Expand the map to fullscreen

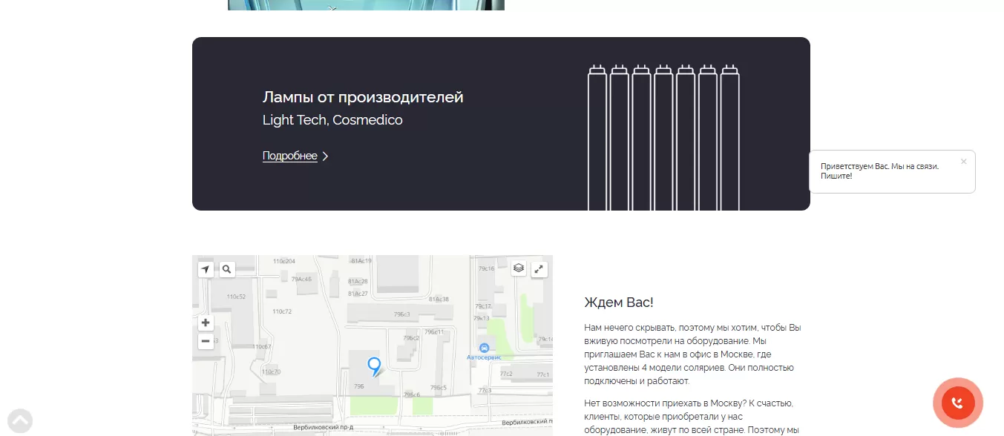coord(539,269)
